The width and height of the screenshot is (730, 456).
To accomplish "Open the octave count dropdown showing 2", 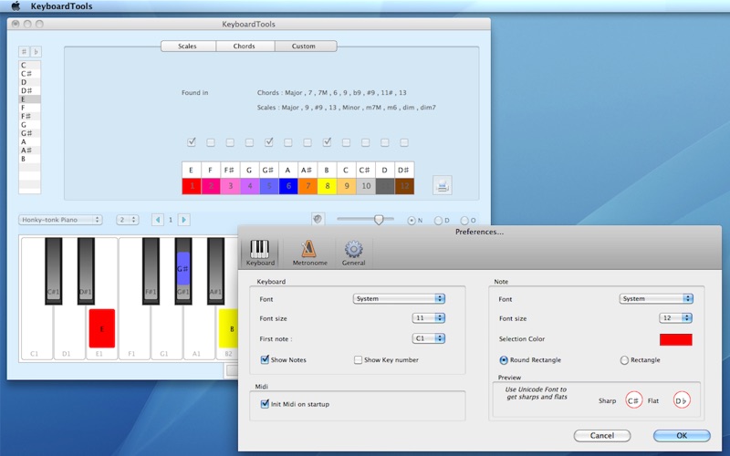I will tap(128, 220).
